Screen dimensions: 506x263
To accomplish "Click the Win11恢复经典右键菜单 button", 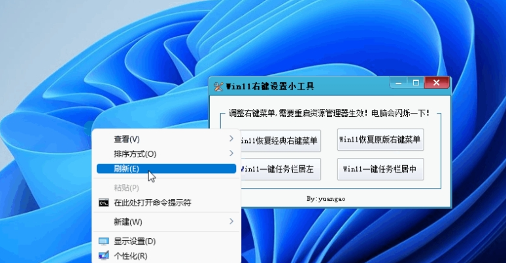I will click(x=280, y=140).
